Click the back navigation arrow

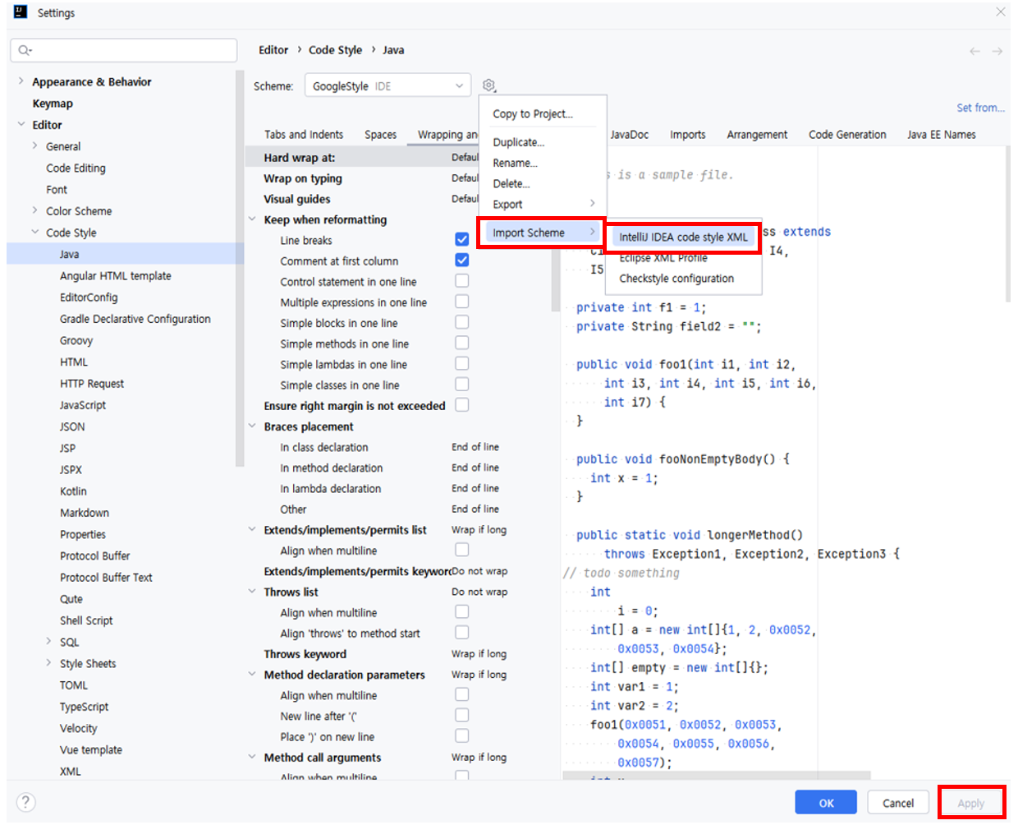pos(974,51)
